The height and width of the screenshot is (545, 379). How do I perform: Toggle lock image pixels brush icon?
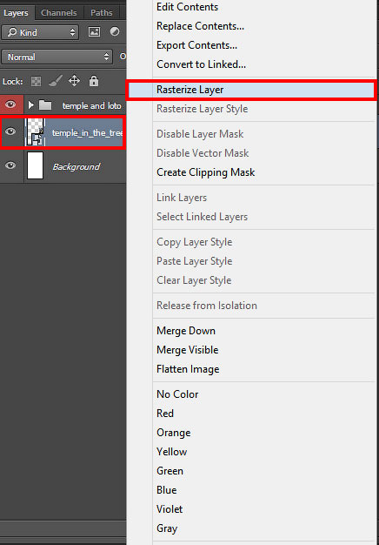click(55, 82)
